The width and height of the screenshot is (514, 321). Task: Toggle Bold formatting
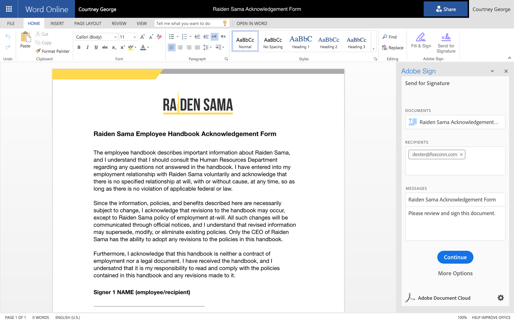(x=79, y=47)
